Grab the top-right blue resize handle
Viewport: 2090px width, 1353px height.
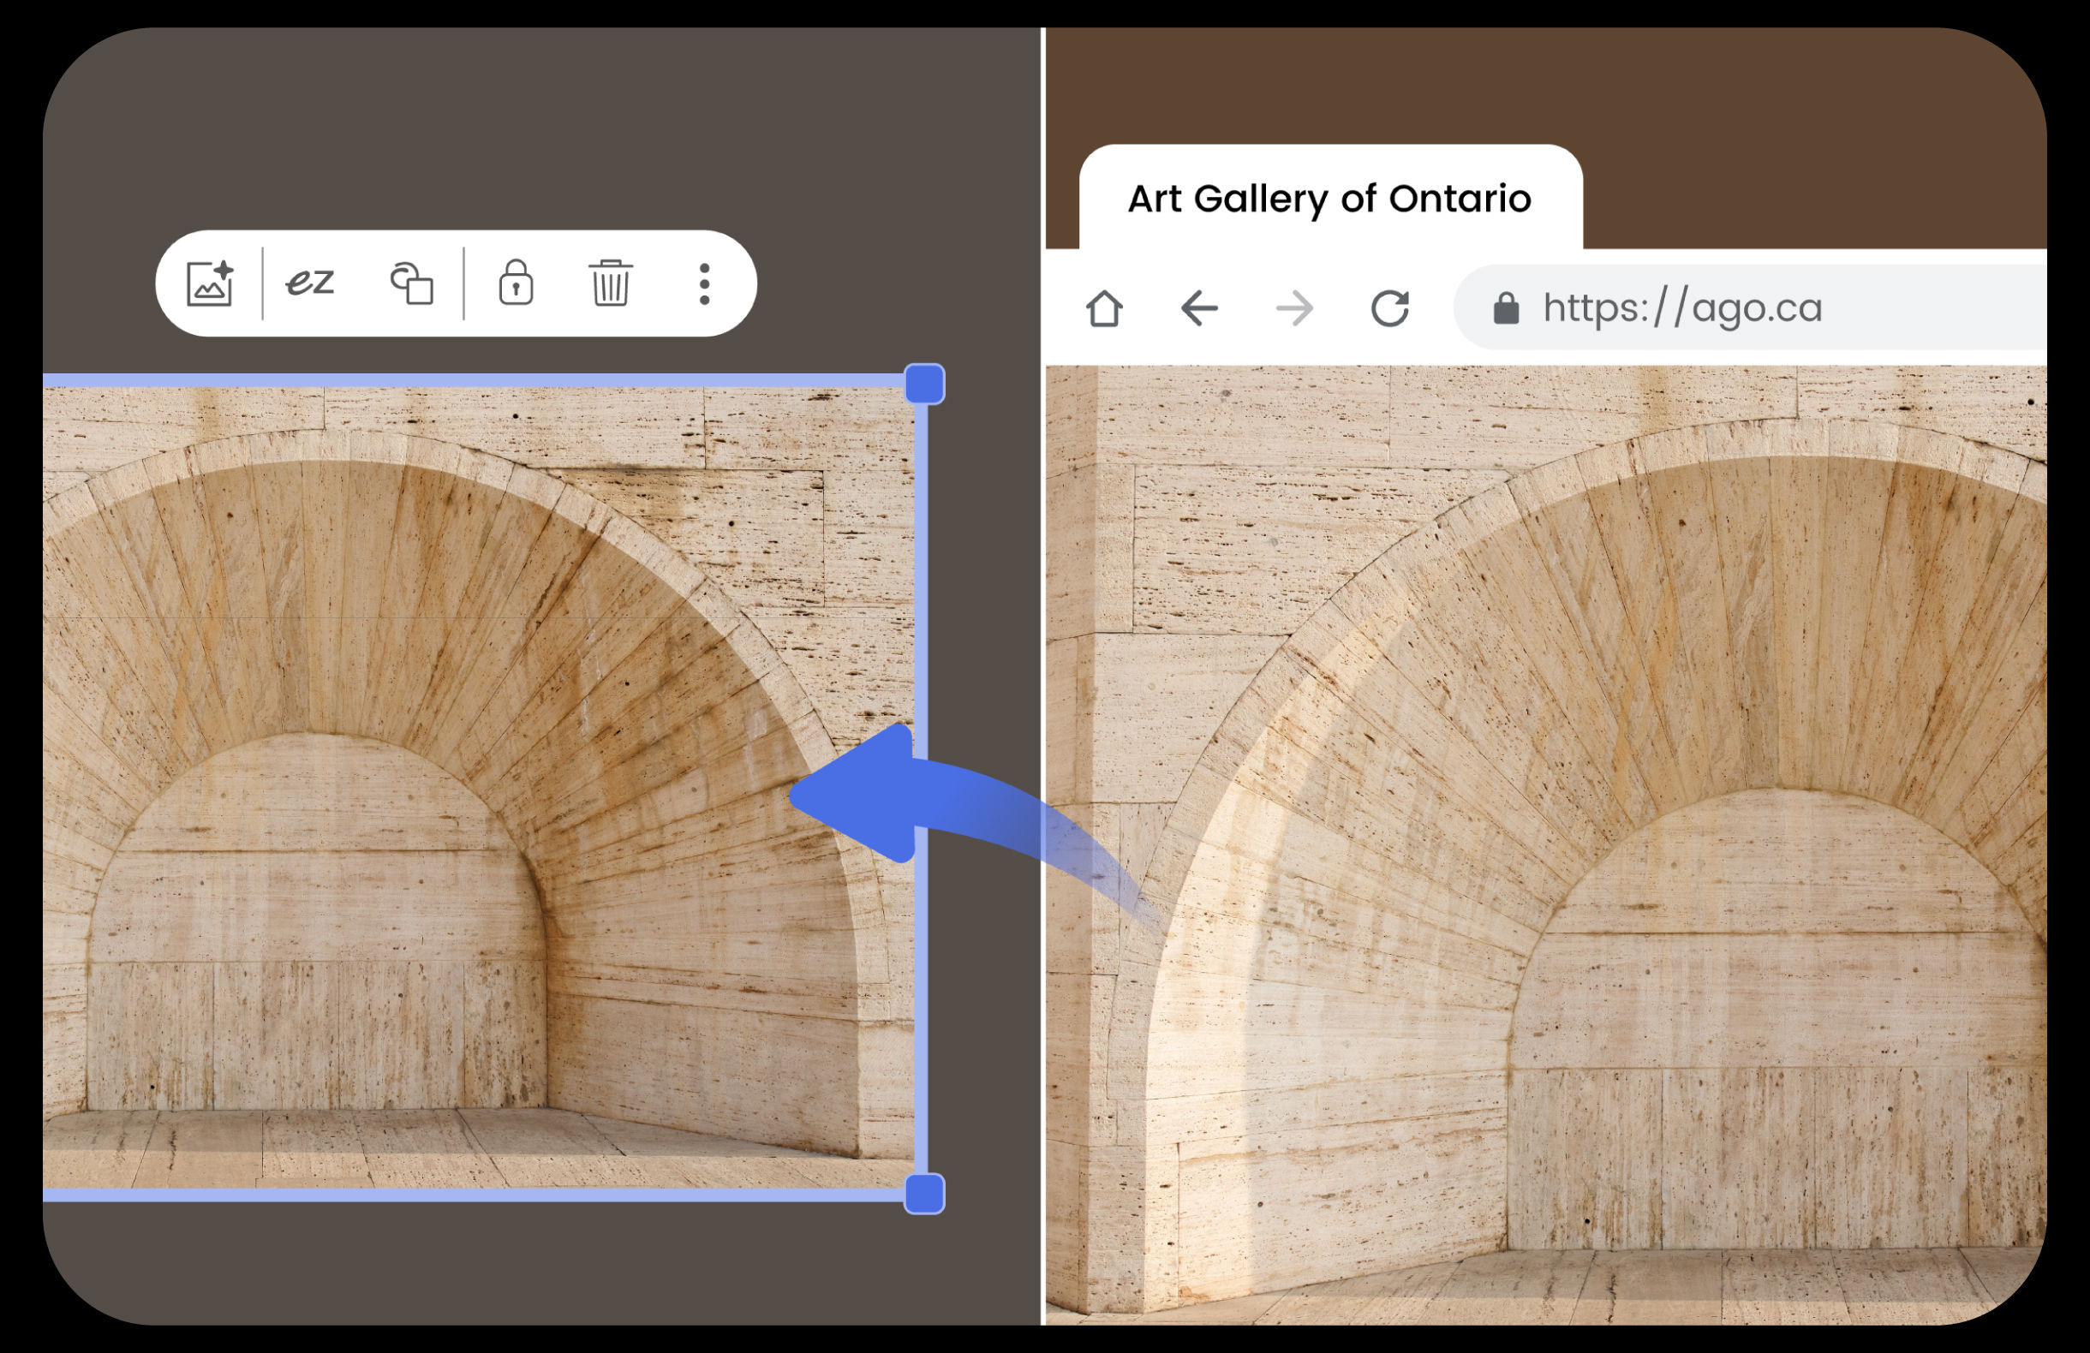[924, 384]
